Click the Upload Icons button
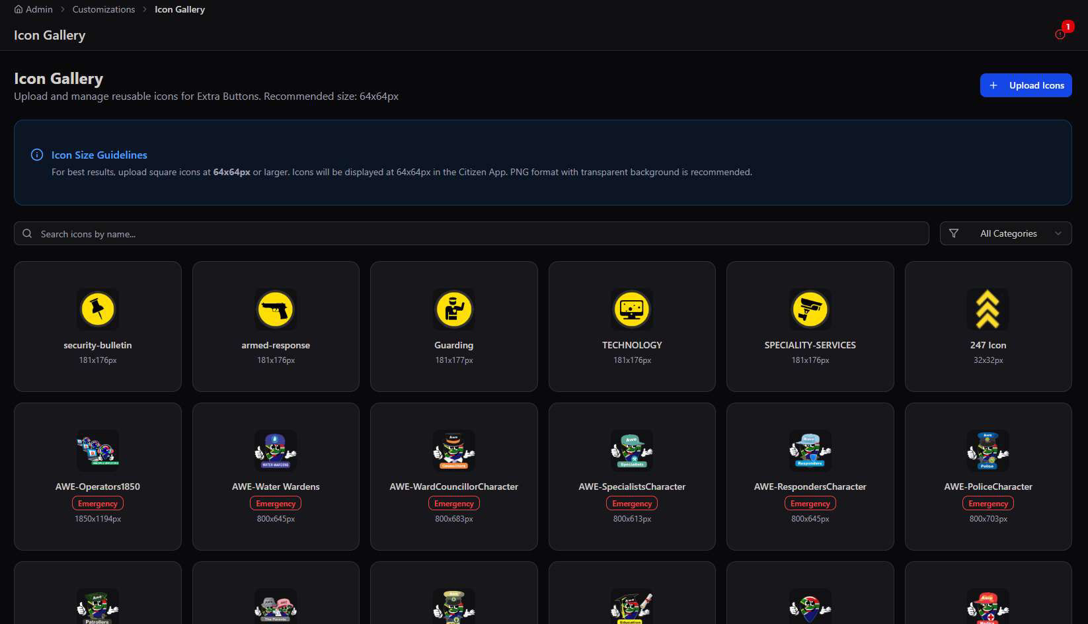1088x624 pixels. click(x=1026, y=85)
